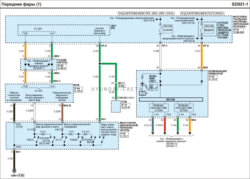Click the high beam headlight symbol
250x179 pixels.
pos(153,87)
